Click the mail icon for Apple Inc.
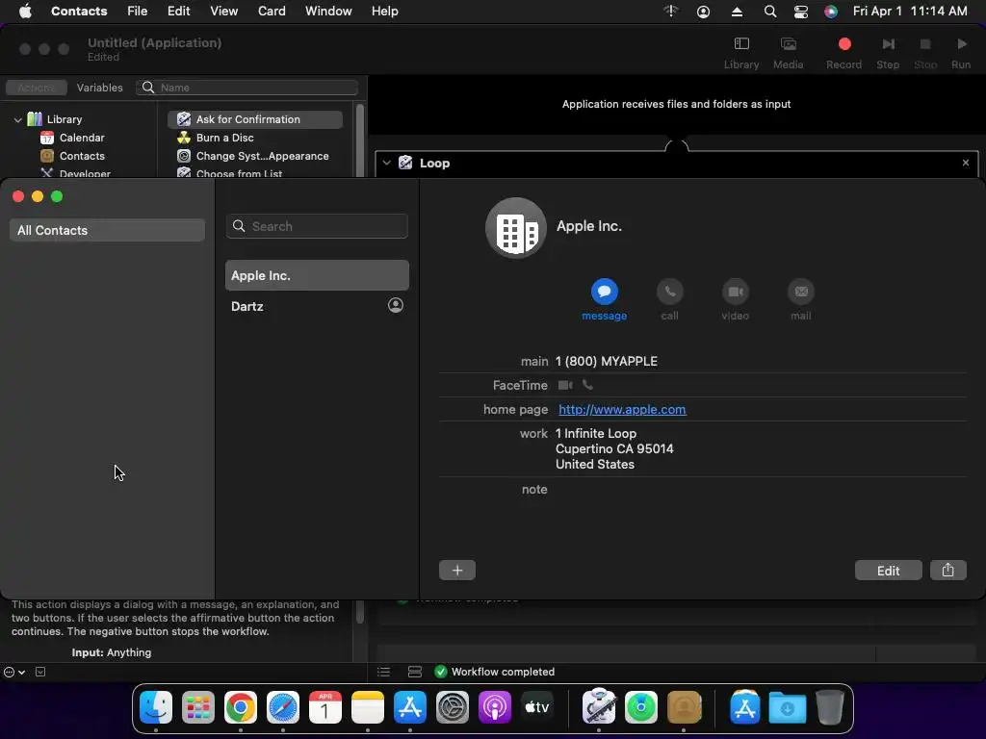The height and width of the screenshot is (739, 986). pyautogui.click(x=800, y=292)
